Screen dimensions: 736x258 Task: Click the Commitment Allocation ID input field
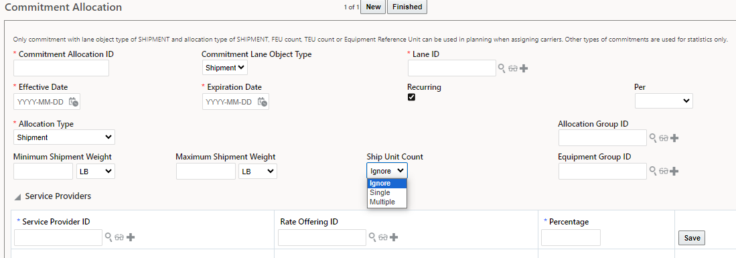coord(61,68)
